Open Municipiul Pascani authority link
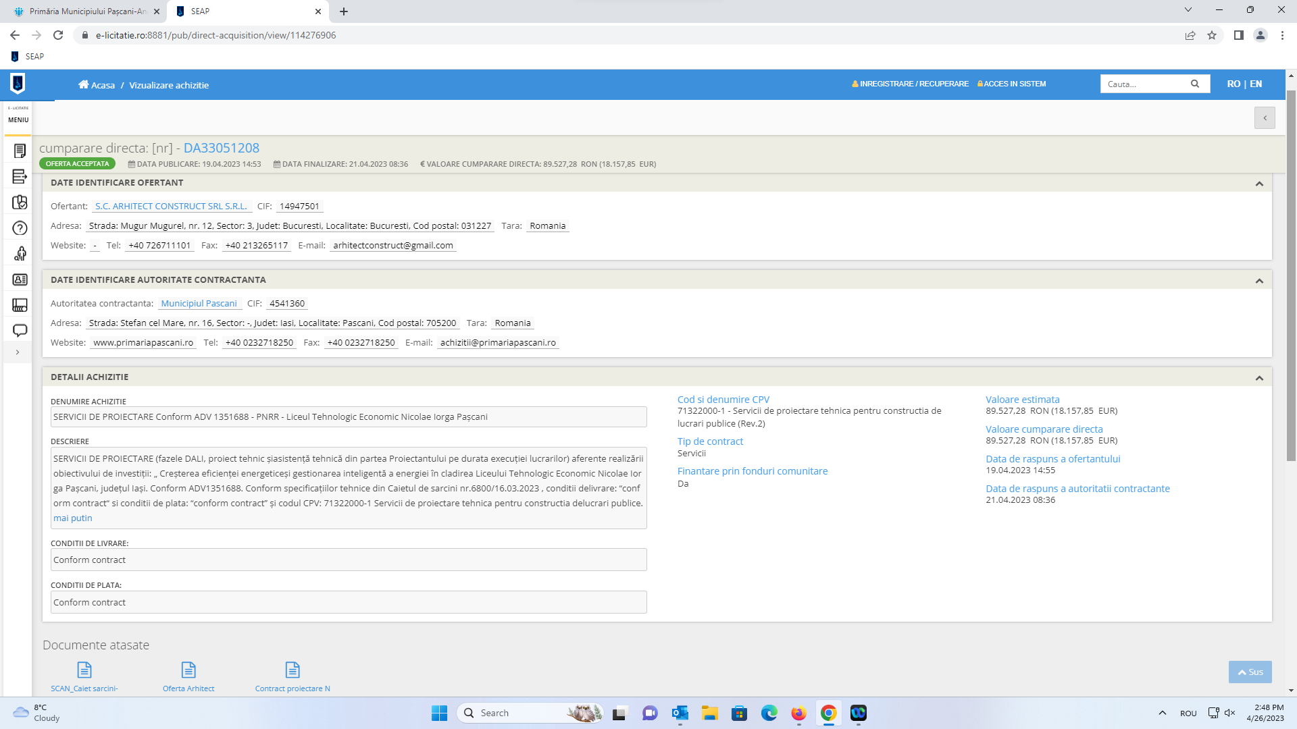Image resolution: width=1297 pixels, height=729 pixels. (x=199, y=304)
